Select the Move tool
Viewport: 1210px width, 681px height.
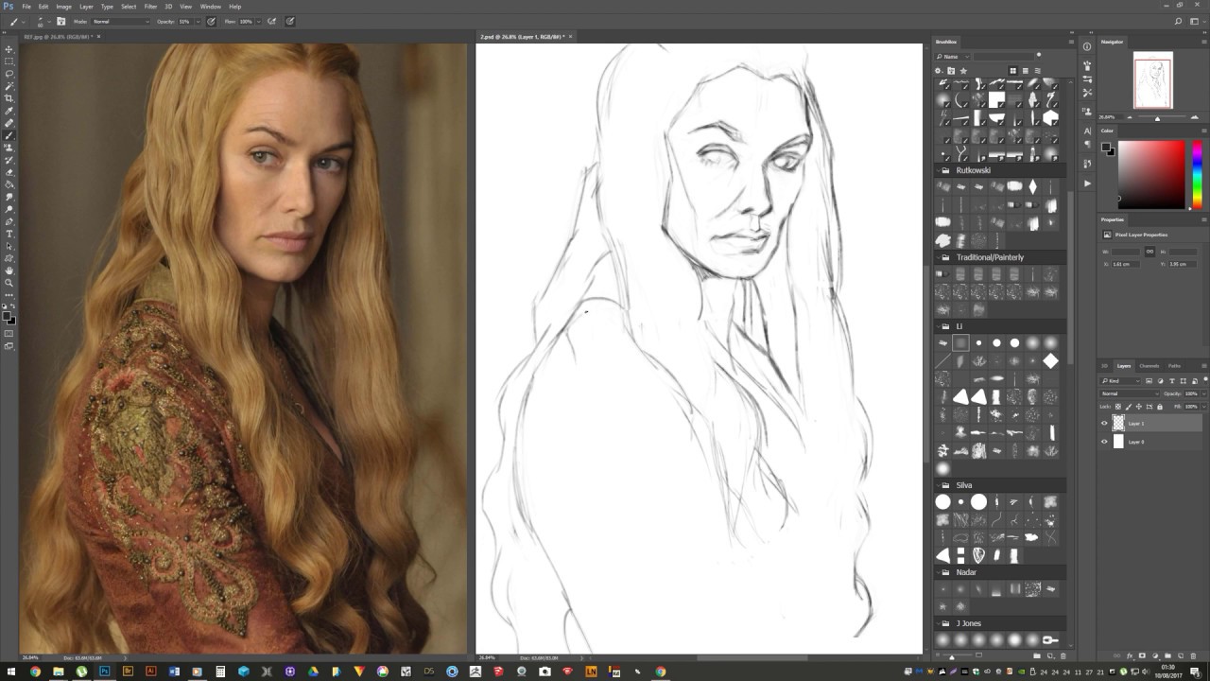point(9,49)
